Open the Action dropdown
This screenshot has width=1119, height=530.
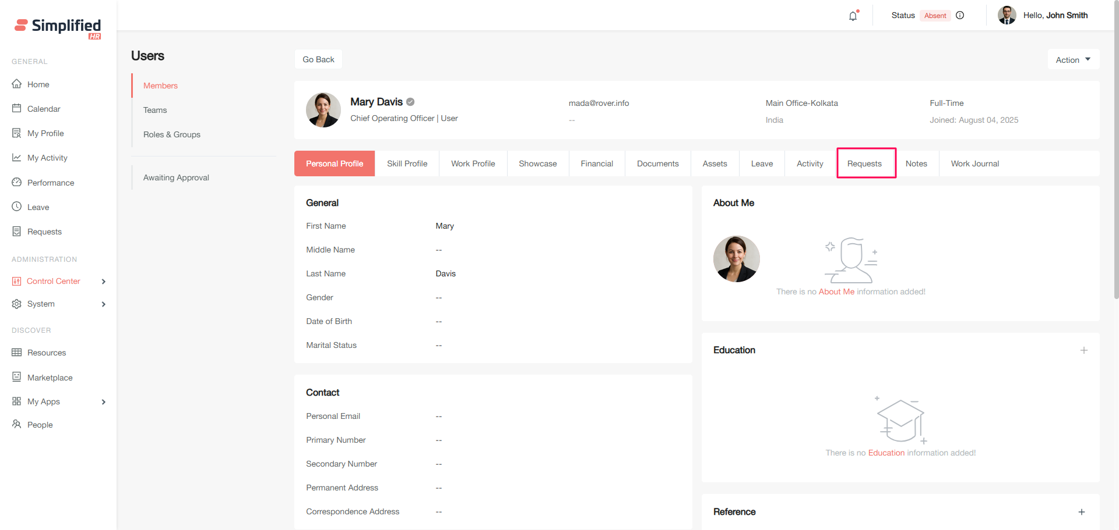click(1073, 60)
